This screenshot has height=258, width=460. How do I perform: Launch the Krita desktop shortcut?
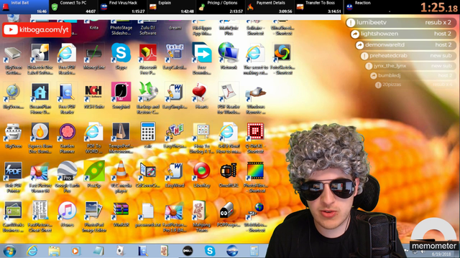(x=94, y=26)
